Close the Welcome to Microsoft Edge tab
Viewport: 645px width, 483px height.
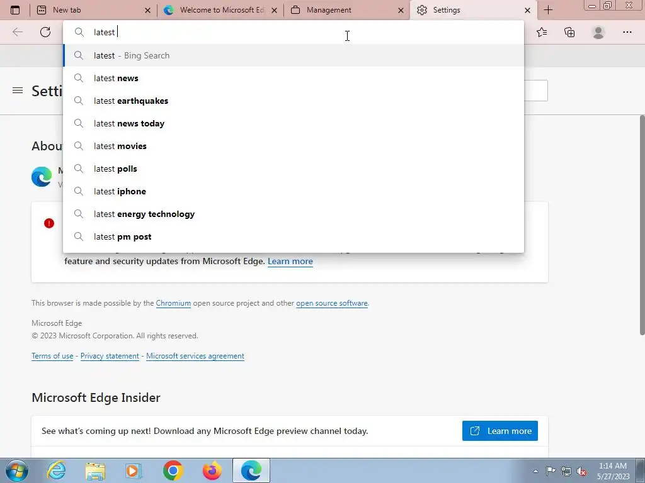[275, 10]
